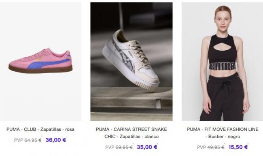The width and height of the screenshot is (263, 156).
Task: Click the crossed-out 64,95 € price
Action: point(33,140)
